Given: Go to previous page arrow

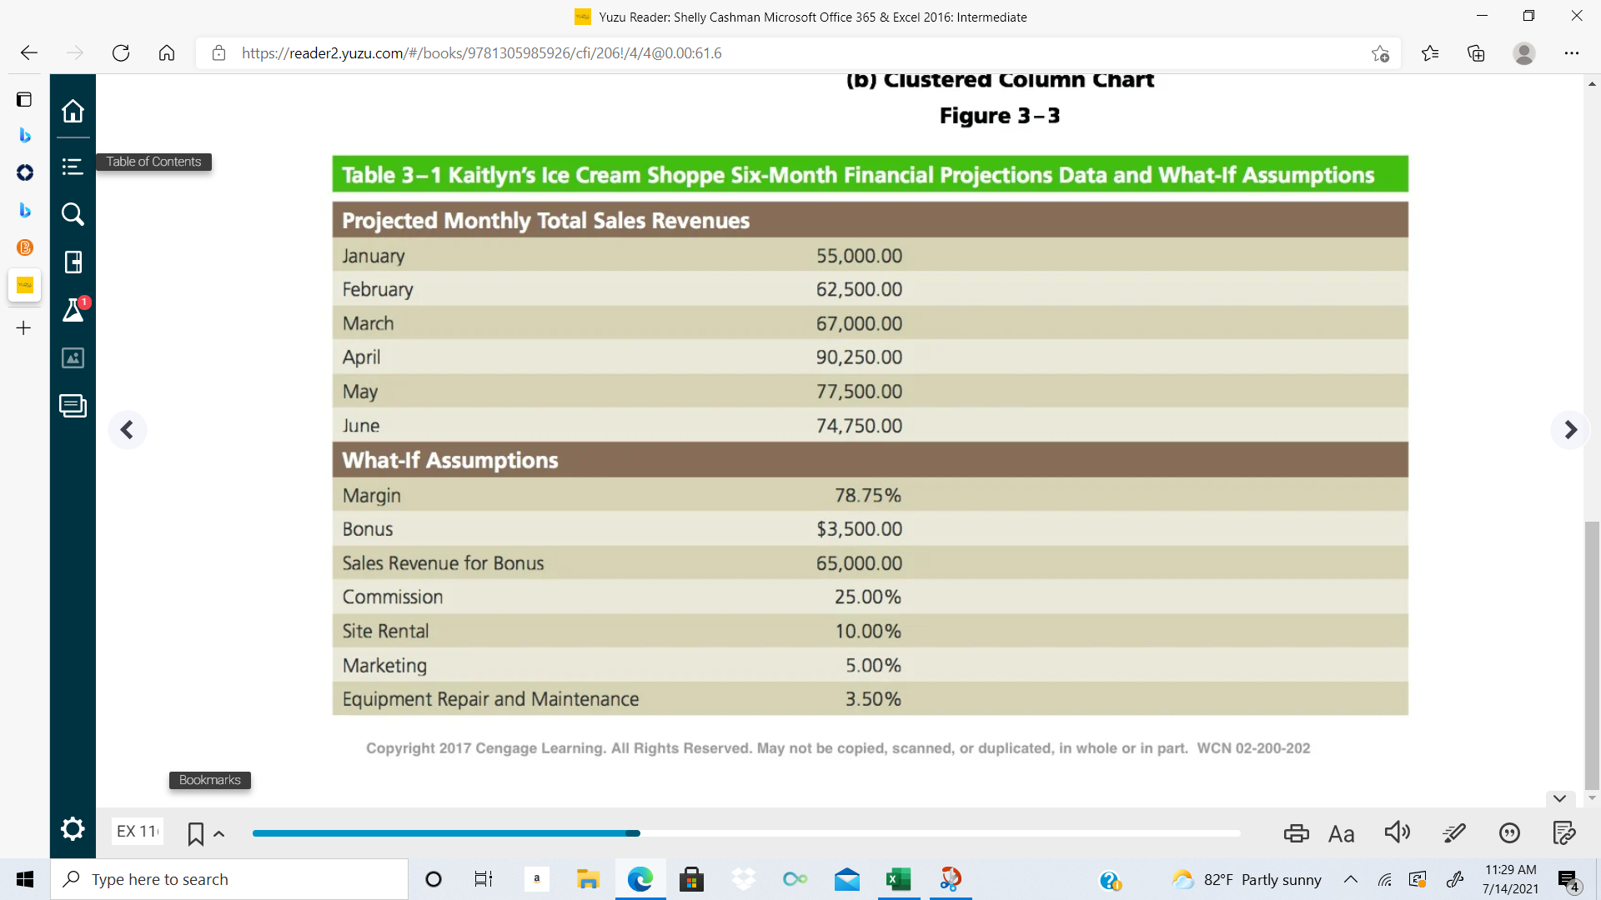Looking at the screenshot, I should (127, 430).
